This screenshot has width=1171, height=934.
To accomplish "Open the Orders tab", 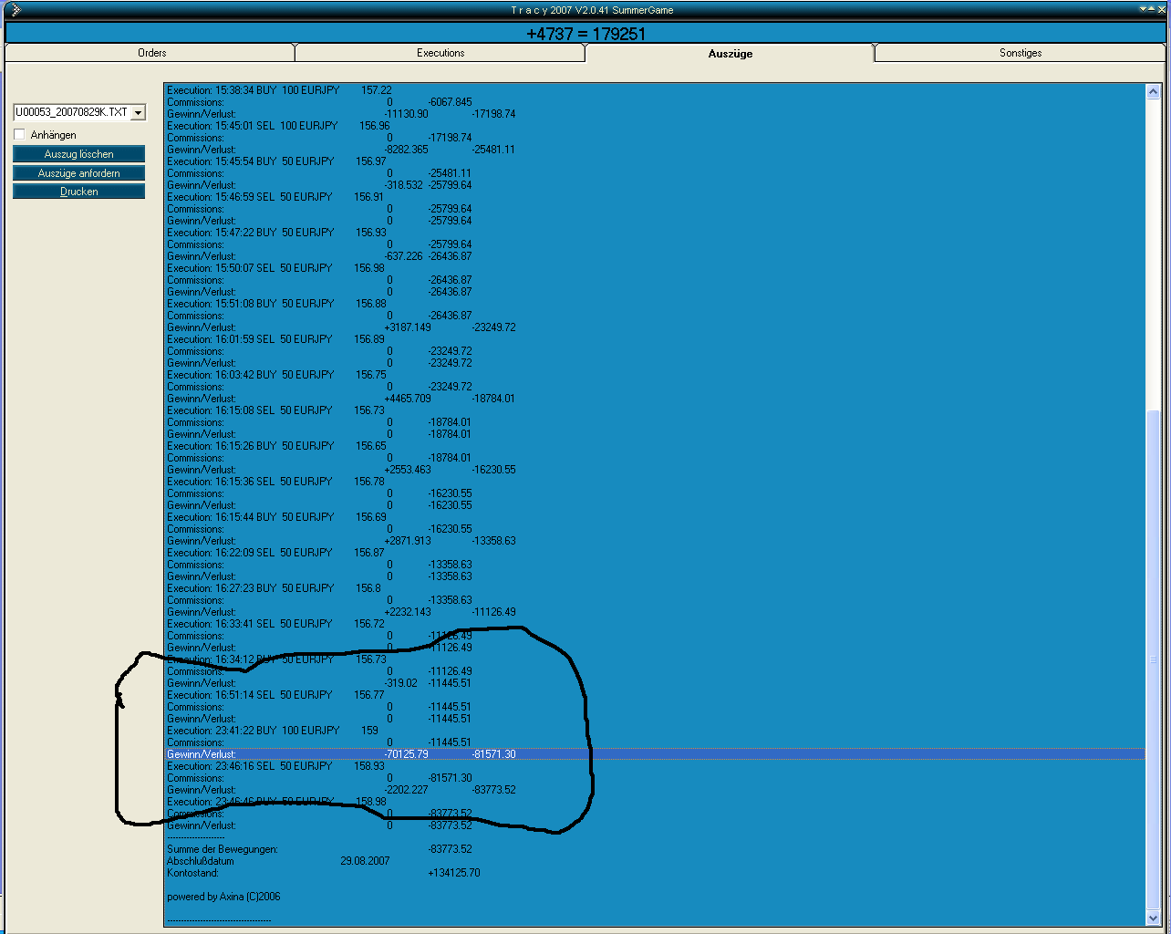I will (150, 53).
